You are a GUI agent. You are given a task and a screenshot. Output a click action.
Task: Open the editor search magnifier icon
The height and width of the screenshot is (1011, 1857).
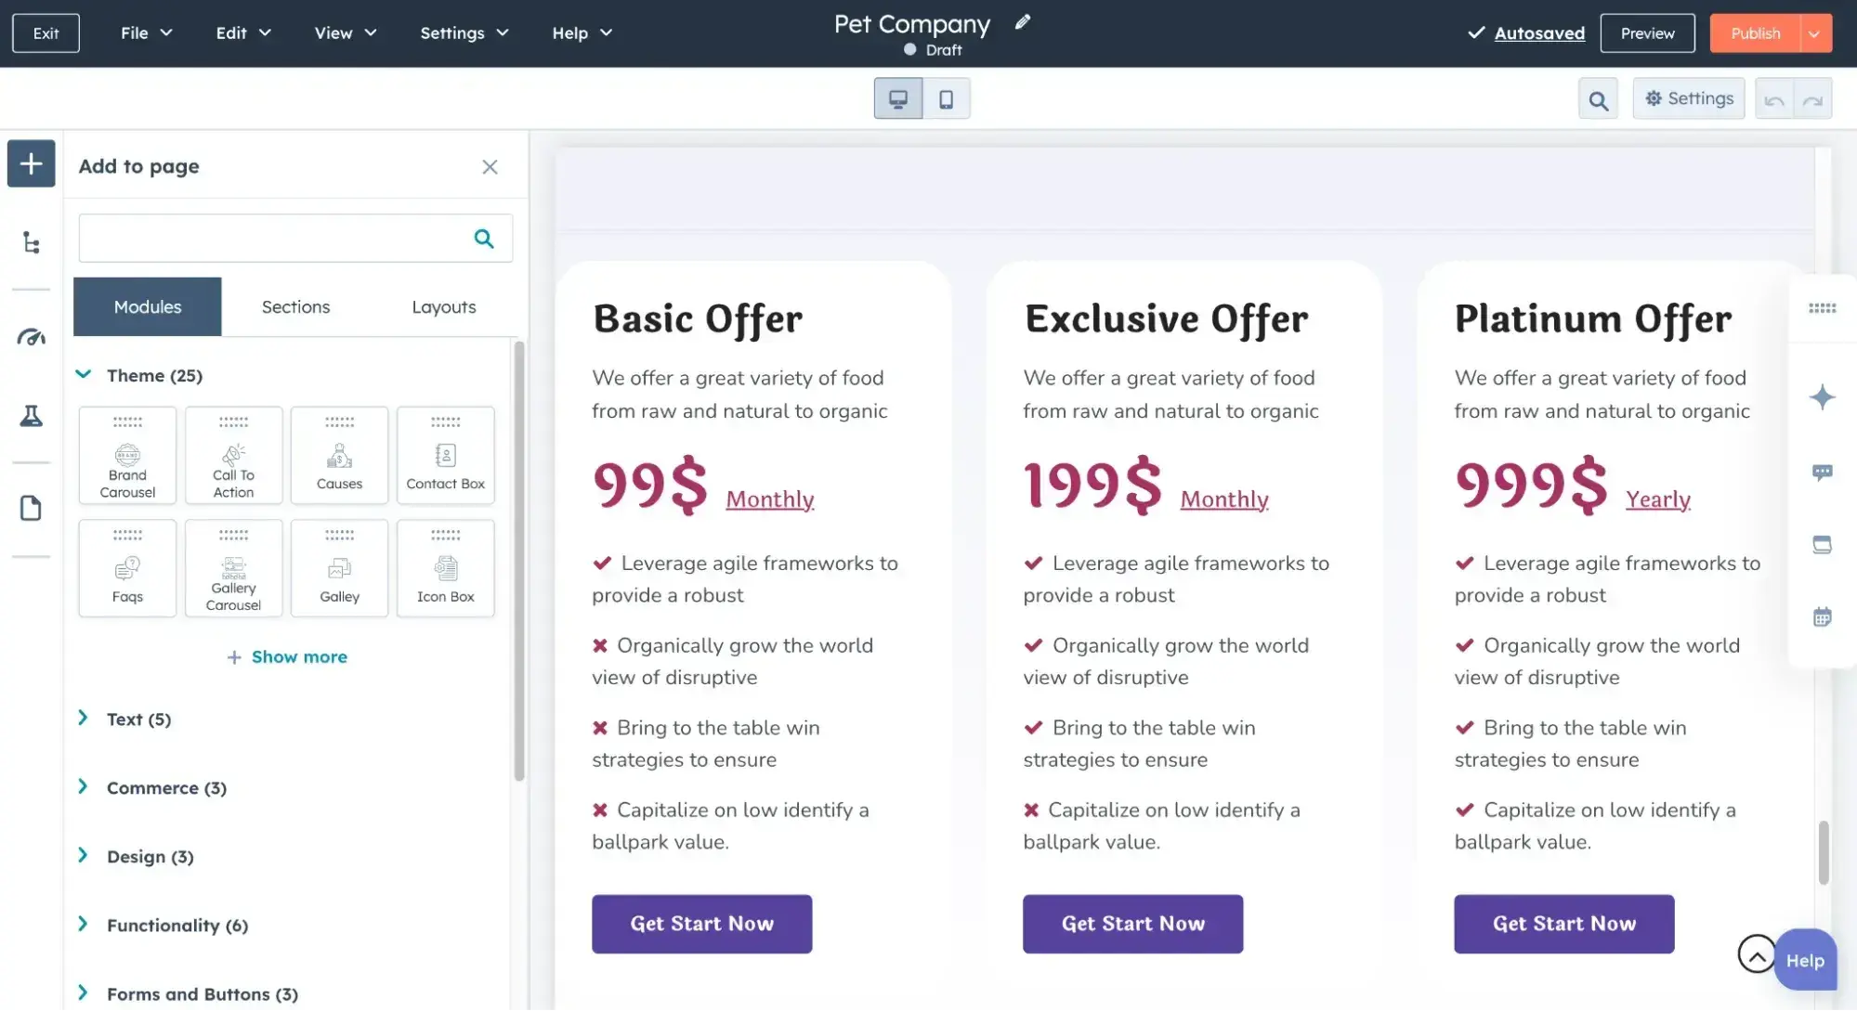point(1598,97)
